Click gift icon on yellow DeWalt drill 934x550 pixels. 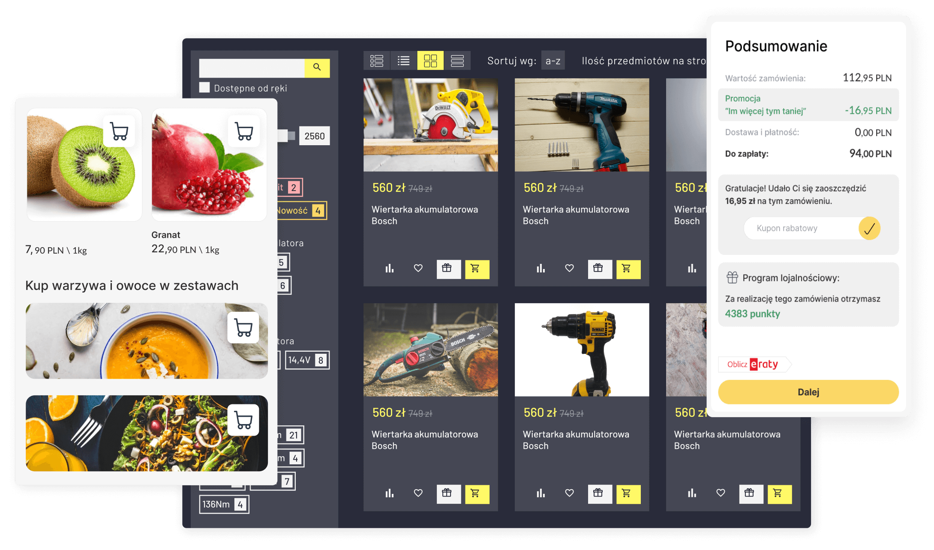coord(599,493)
